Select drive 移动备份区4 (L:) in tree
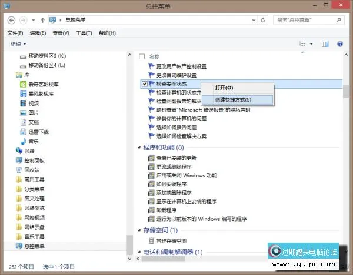Screen dimensions: 353x275 point(47,65)
